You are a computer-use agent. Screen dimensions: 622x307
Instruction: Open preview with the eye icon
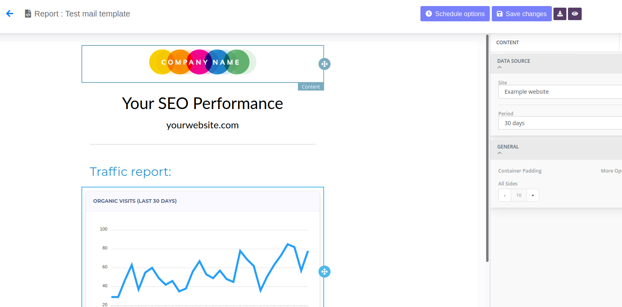pyautogui.click(x=575, y=14)
